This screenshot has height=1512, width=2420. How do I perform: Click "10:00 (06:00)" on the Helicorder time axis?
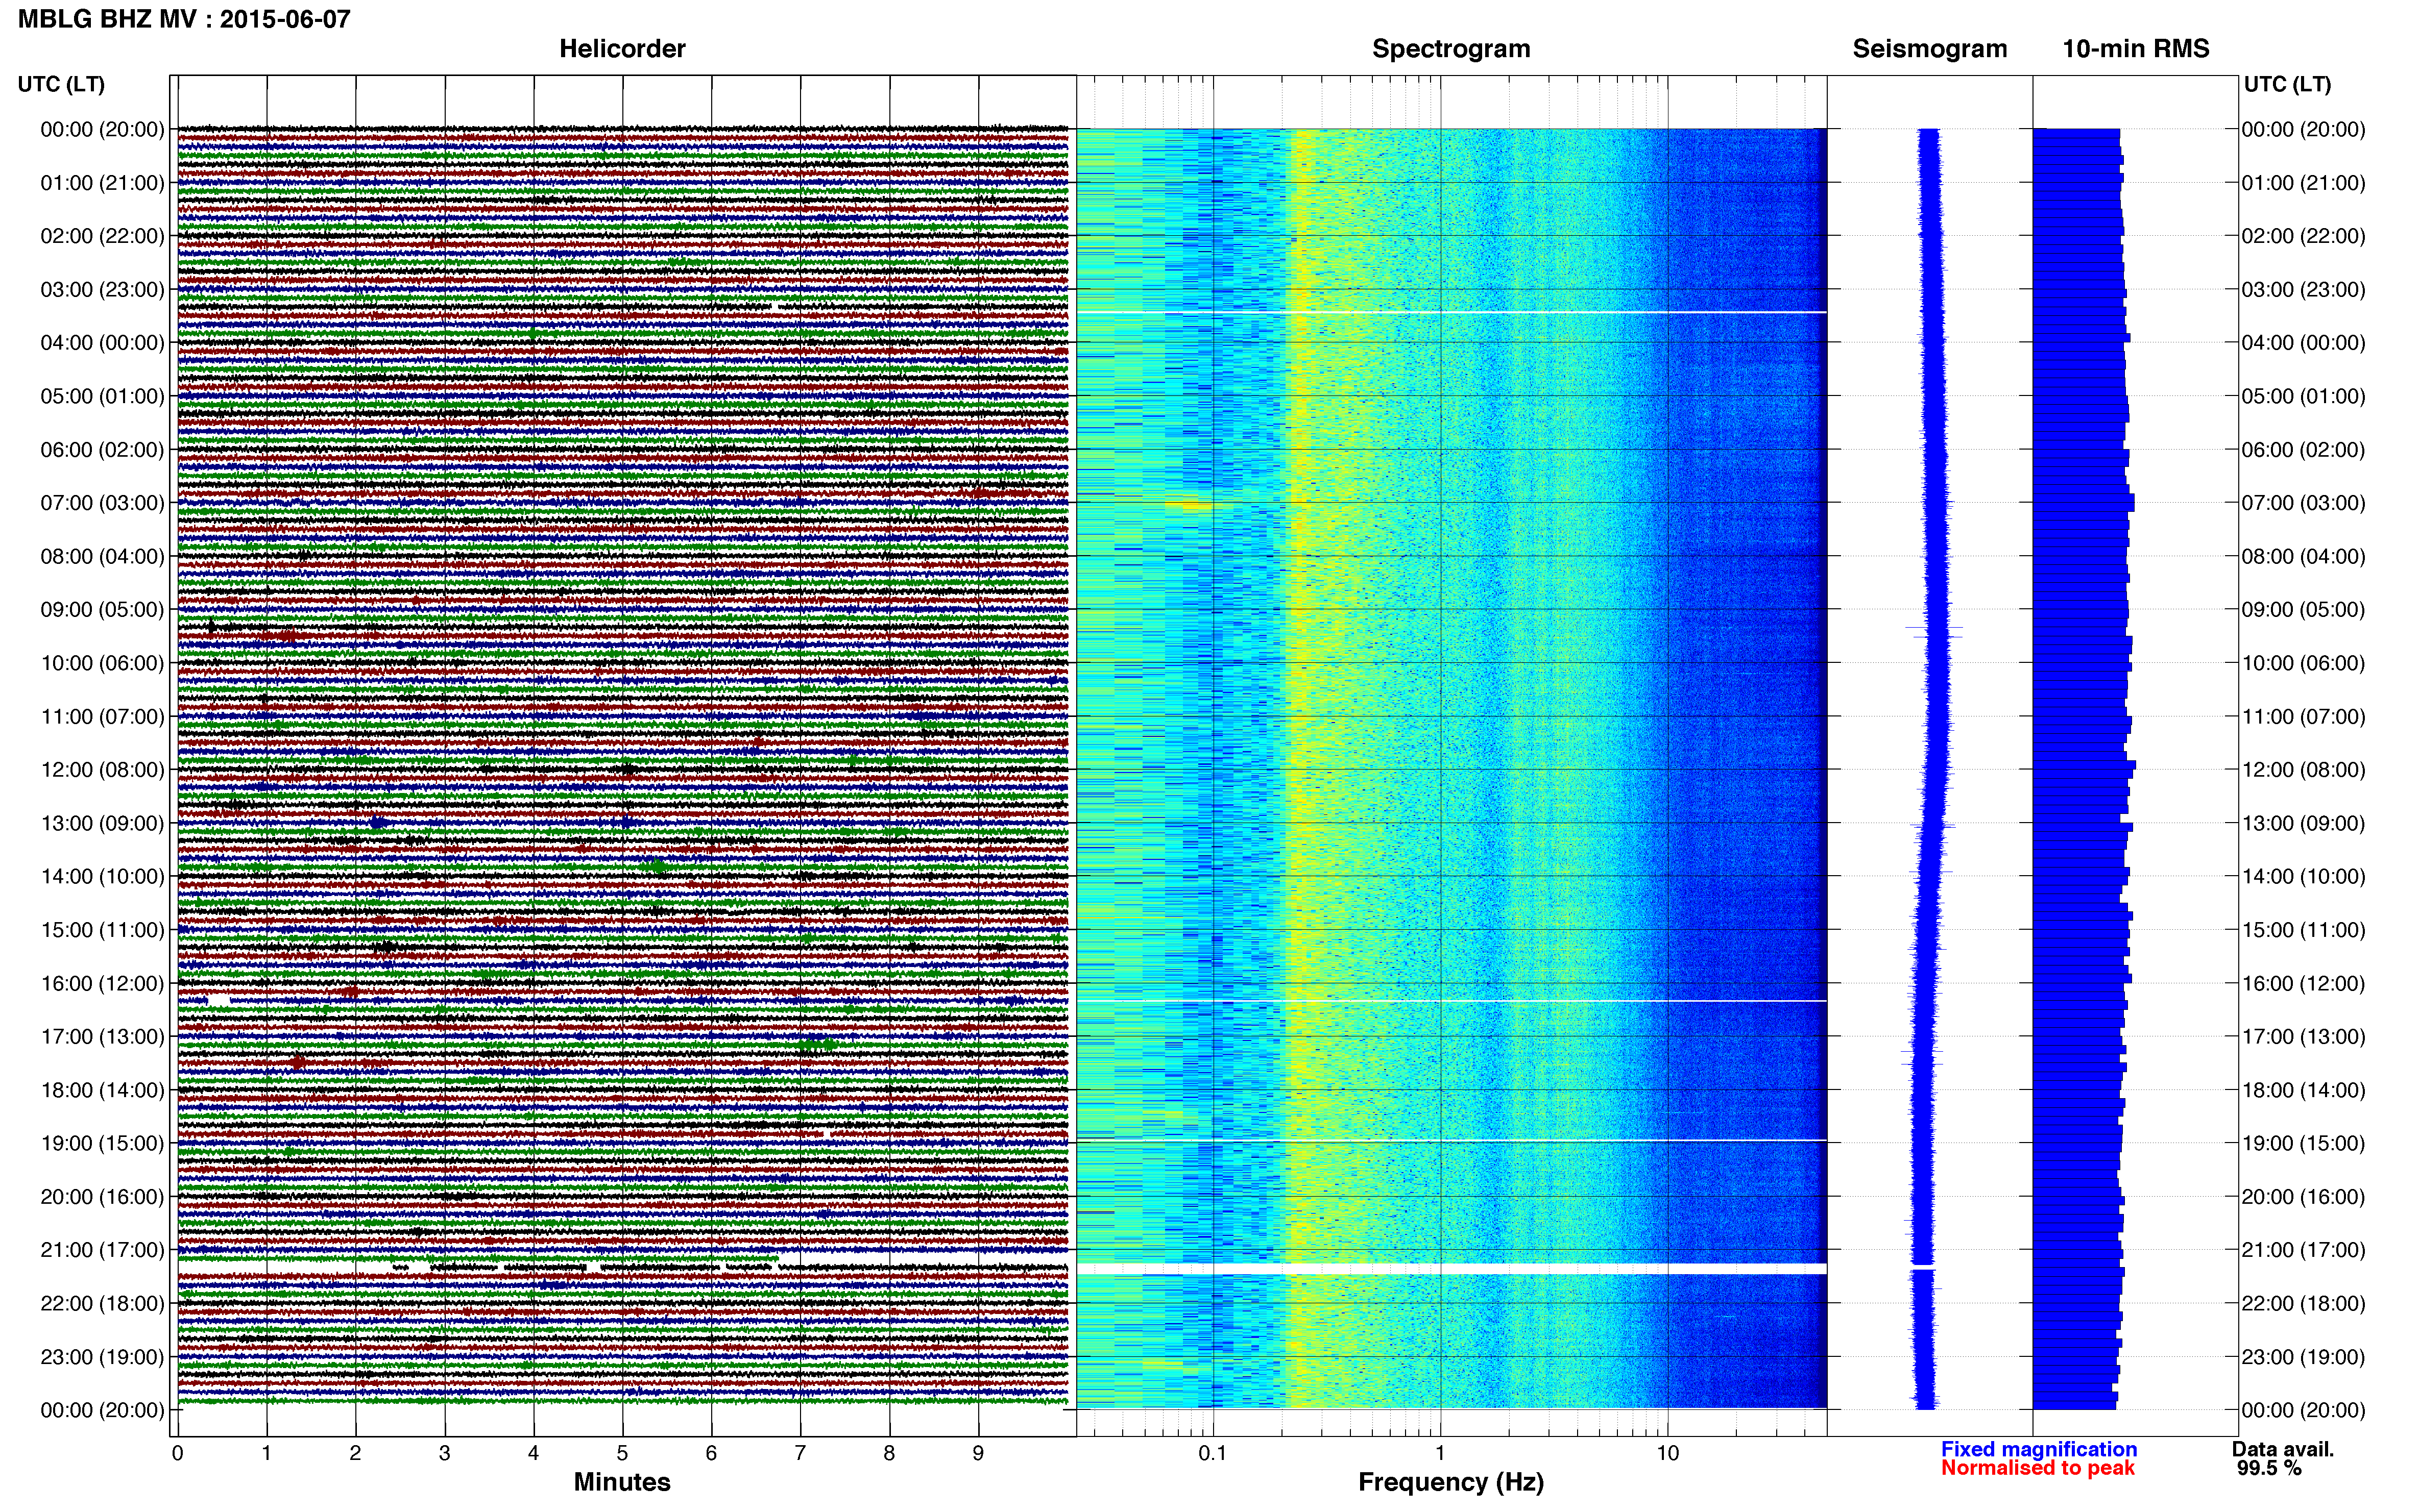click(102, 663)
